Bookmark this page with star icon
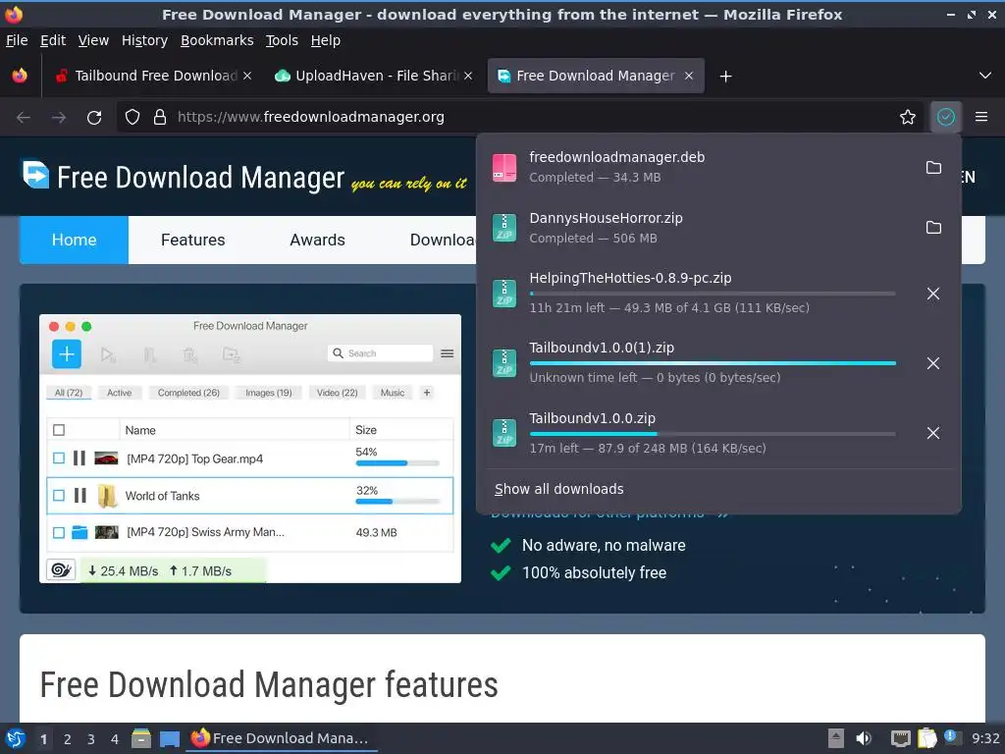 tap(908, 117)
